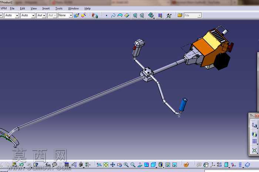Click the Create Multi-View icon
Screen dimensions: 259x172
click(x=147, y=165)
